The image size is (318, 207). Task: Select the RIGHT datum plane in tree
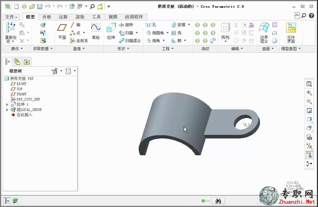click(x=19, y=84)
